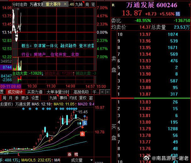
Task: Click the volume value 8744 highlighted box
Action: click(x=6, y=67)
